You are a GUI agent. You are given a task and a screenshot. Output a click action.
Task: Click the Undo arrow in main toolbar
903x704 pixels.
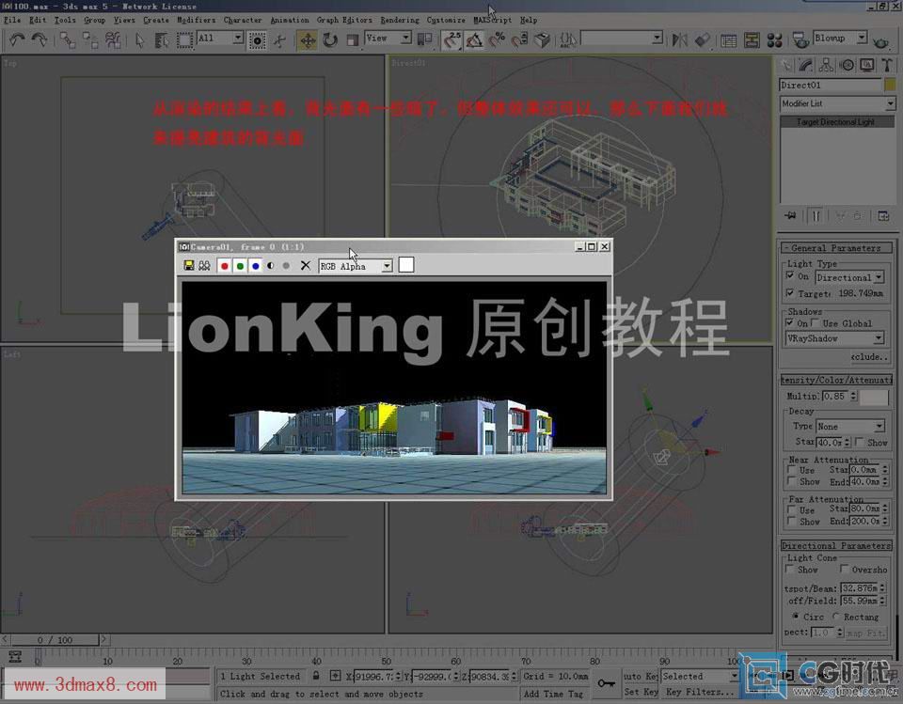coord(17,39)
